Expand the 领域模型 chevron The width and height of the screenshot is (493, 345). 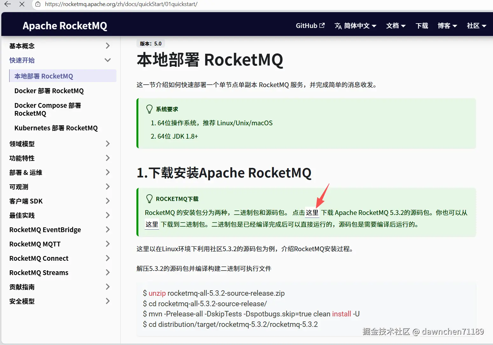pos(108,144)
